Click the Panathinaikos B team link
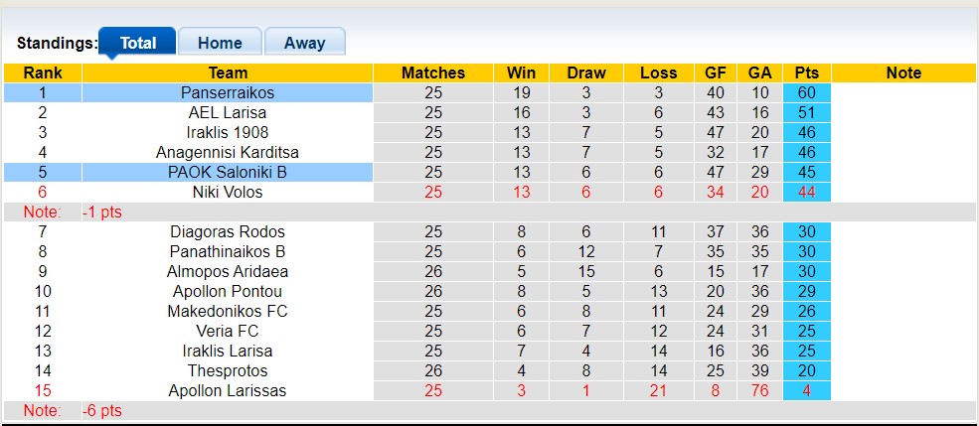 228,251
